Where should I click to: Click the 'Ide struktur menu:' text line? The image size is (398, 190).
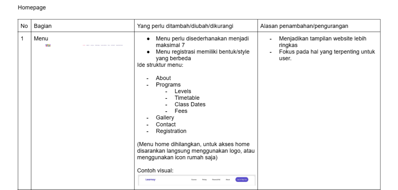(x=160, y=65)
